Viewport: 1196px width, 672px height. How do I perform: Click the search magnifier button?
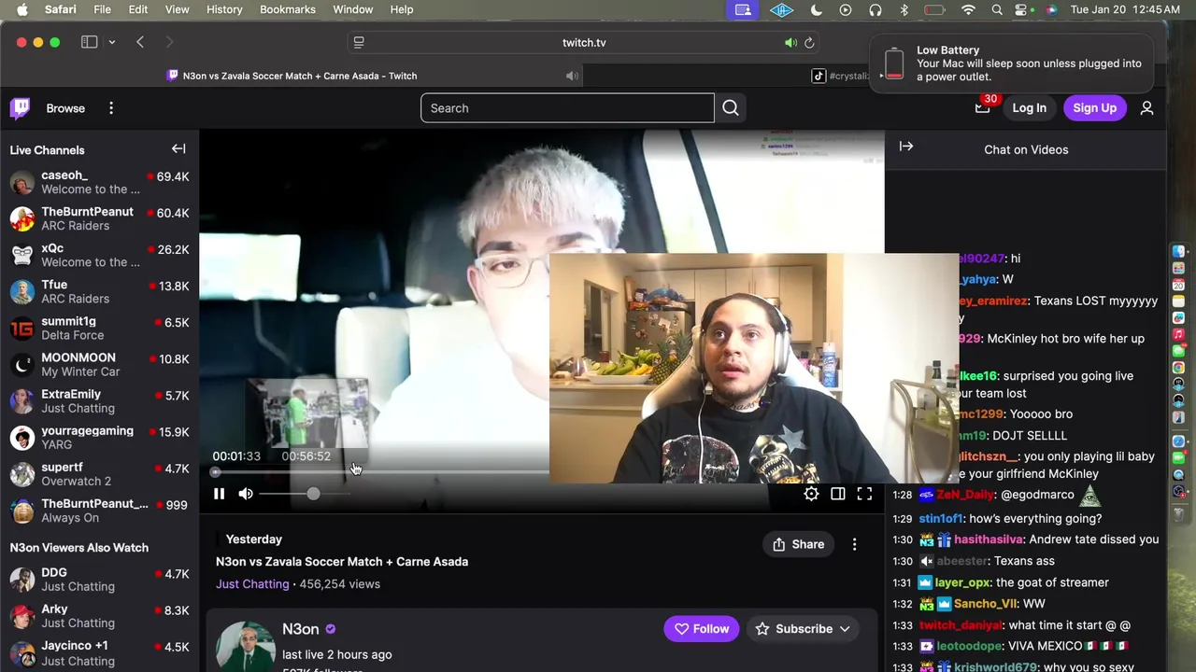click(731, 108)
